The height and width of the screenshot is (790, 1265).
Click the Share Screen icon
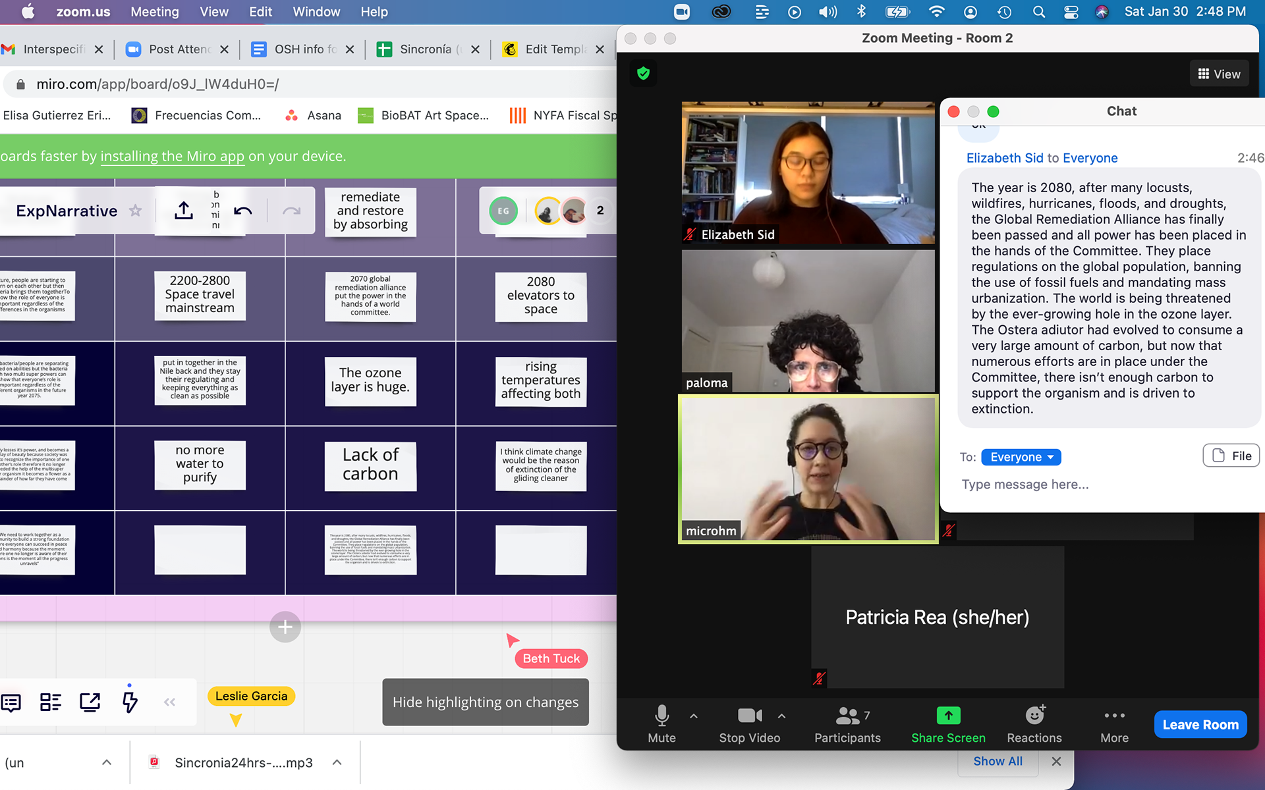(x=948, y=716)
